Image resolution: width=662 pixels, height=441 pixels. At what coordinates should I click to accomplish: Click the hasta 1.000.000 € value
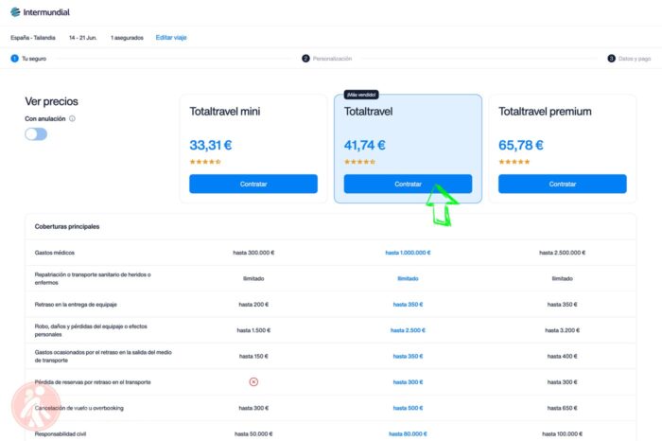(x=408, y=253)
